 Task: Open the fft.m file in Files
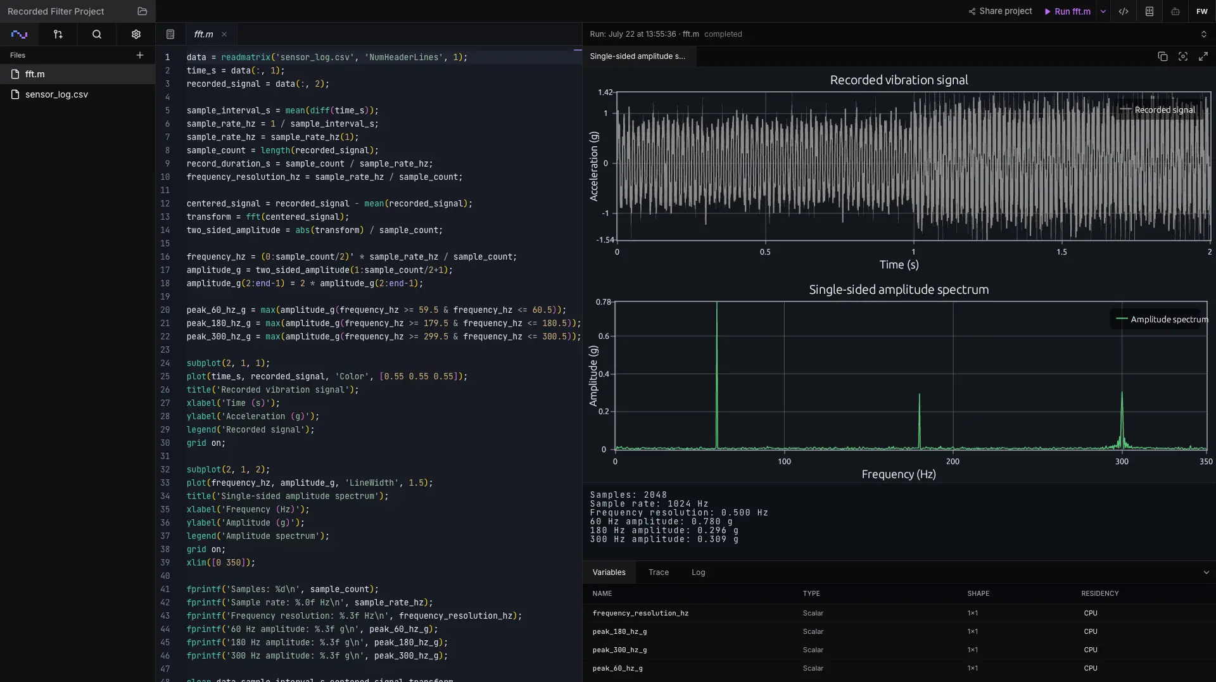pos(77,74)
